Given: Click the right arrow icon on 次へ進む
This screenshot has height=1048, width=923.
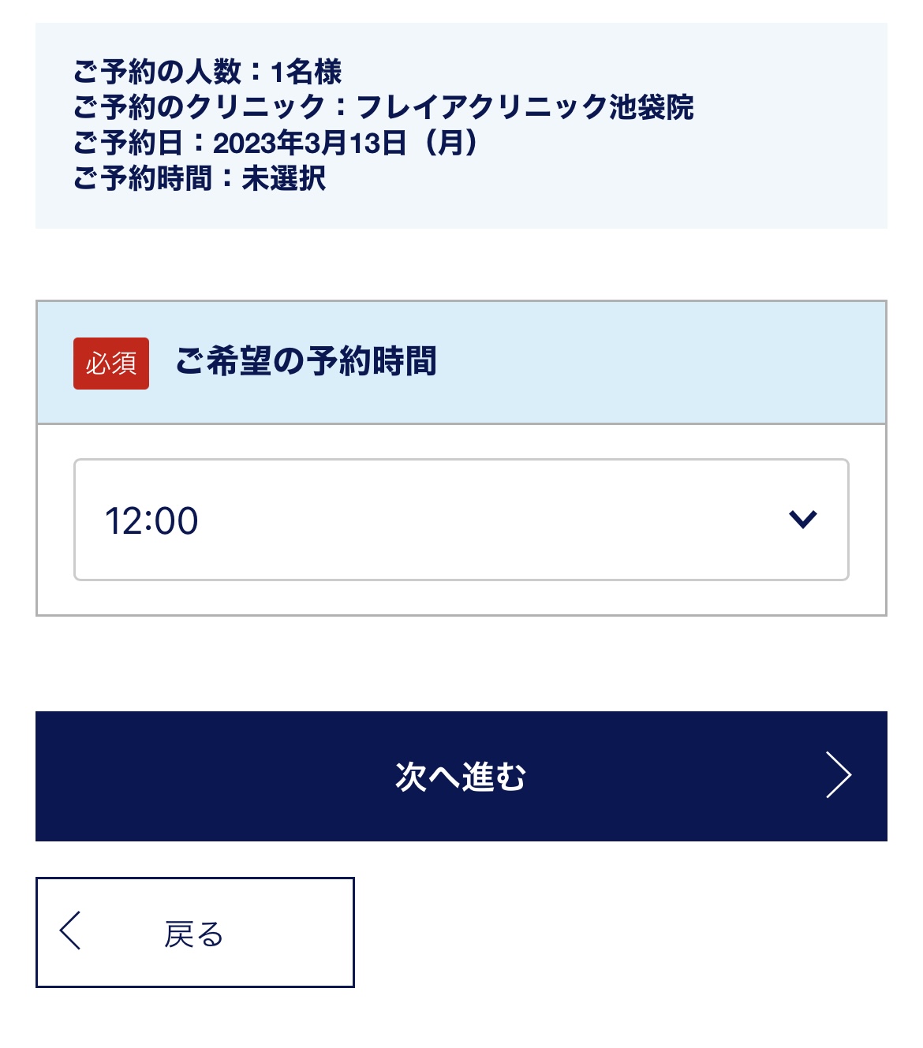Looking at the screenshot, I should point(838,776).
